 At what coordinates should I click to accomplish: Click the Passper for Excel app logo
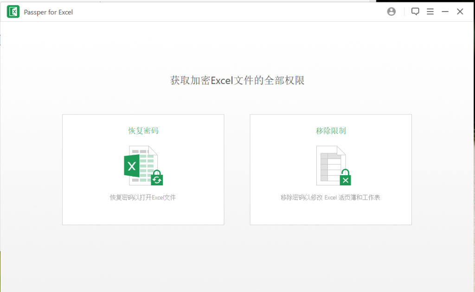13,11
